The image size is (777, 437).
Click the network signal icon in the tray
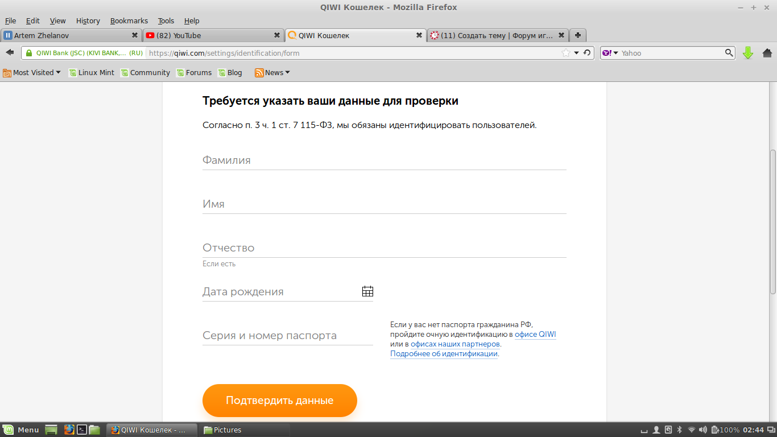[x=691, y=430]
